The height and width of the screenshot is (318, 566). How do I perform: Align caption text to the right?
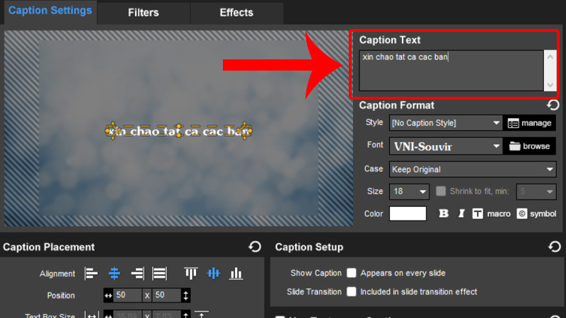137,273
